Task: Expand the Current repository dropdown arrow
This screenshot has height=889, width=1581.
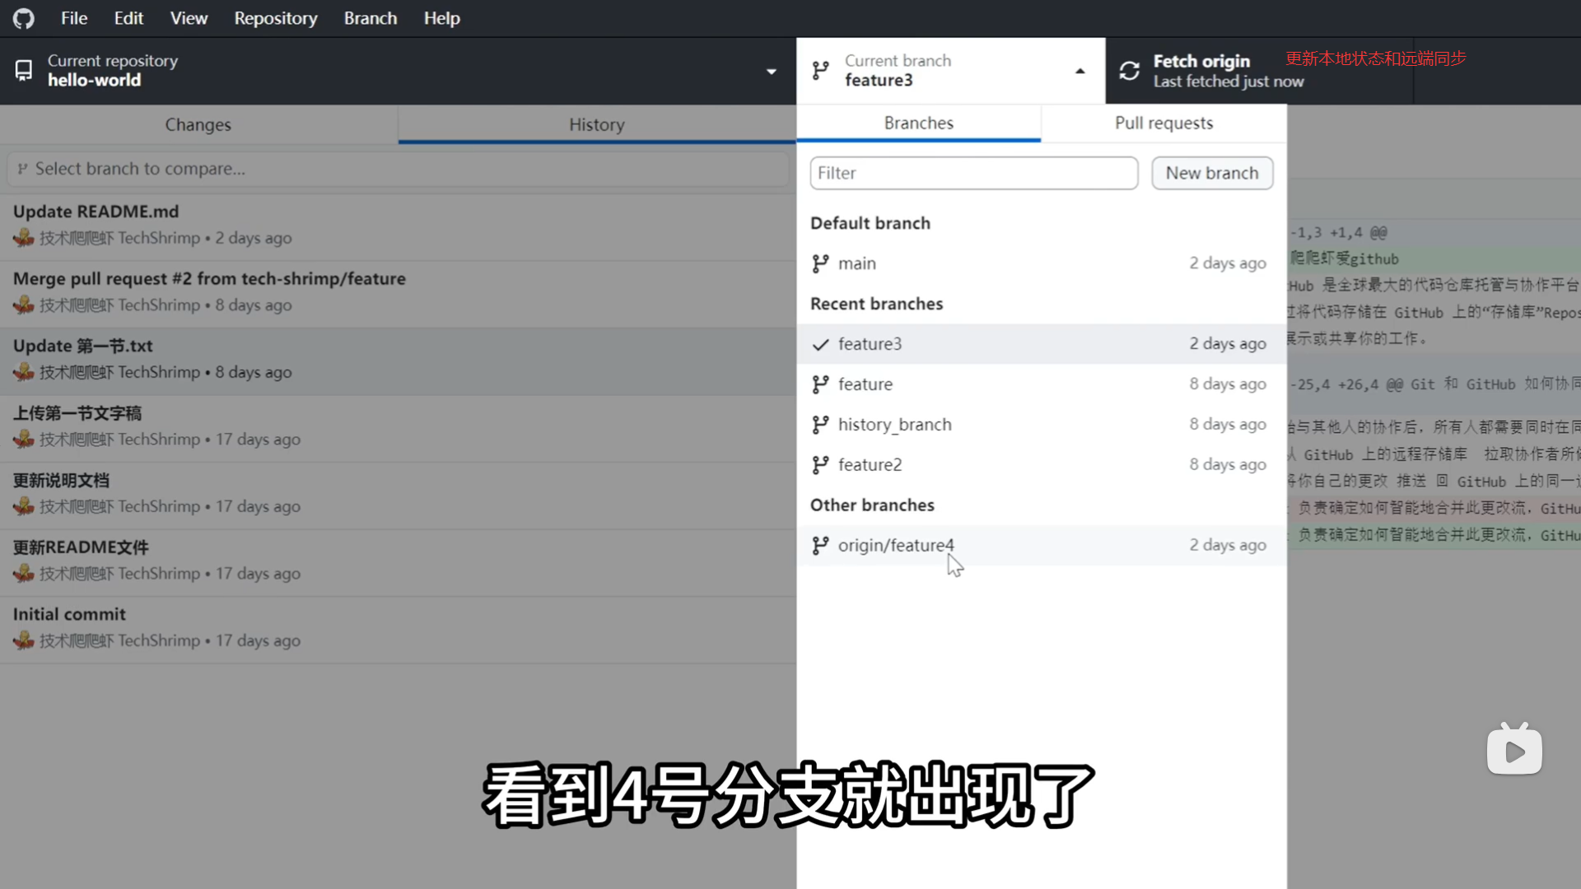Action: pyautogui.click(x=772, y=72)
